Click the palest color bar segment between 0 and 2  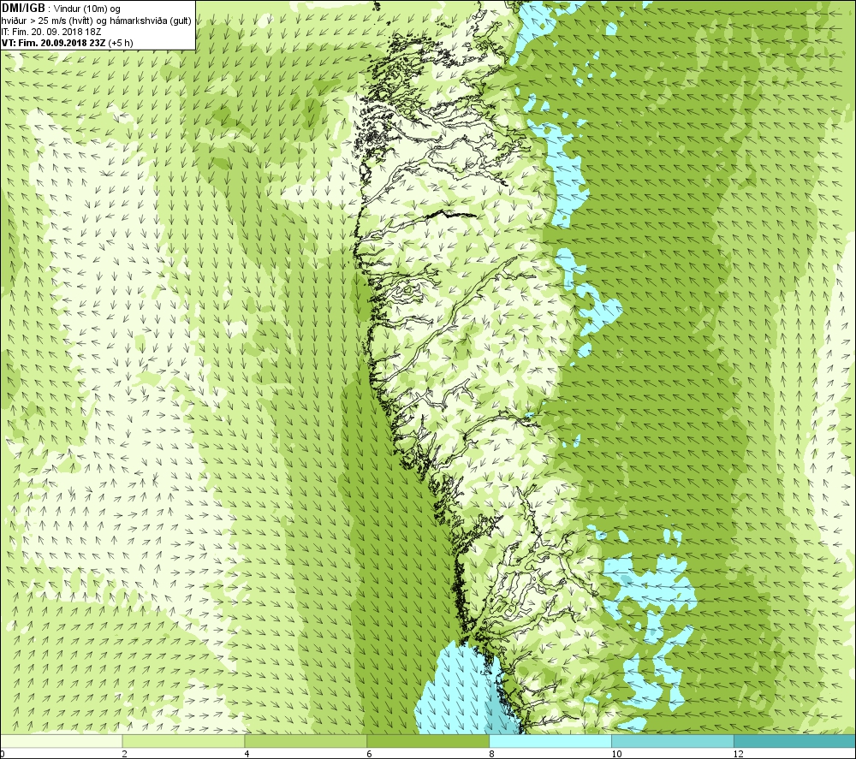[x=61, y=741]
